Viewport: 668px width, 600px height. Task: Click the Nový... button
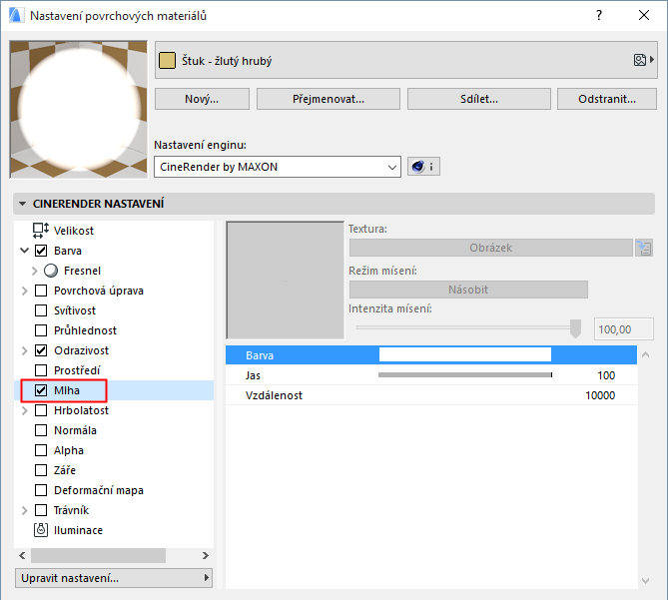click(x=202, y=99)
